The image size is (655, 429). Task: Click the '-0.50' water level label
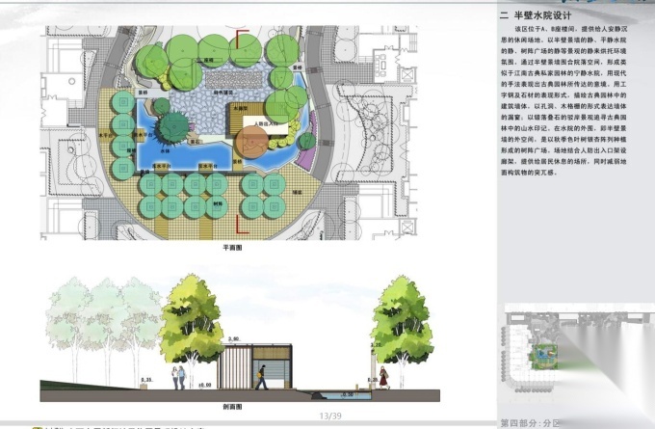pyautogui.click(x=347, y=394)
